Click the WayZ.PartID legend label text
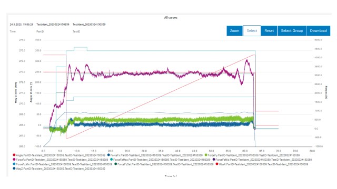Screen dimensions: 337x189 61,169
